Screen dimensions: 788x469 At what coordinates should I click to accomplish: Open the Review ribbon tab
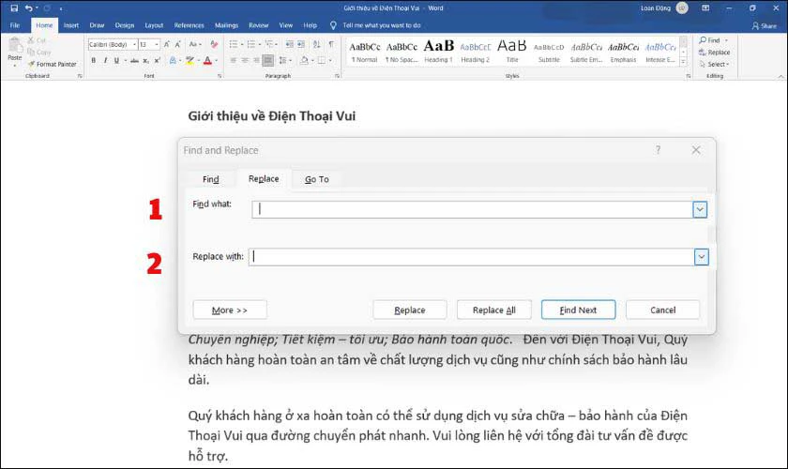pyautogui.click(x=258, y=25)
